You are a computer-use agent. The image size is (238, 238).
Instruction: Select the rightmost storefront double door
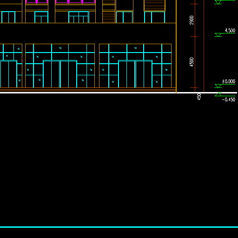pyautogui.click(x=135, y=74)
